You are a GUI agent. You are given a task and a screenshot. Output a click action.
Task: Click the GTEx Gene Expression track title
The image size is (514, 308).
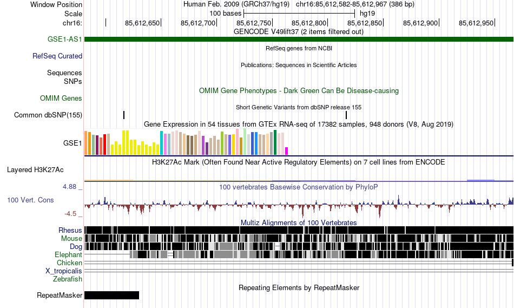pyautogui.click(x=299, y=124)
